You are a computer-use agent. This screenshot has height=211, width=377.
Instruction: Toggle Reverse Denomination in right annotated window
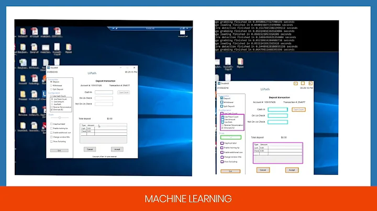(x=223, y=125)
